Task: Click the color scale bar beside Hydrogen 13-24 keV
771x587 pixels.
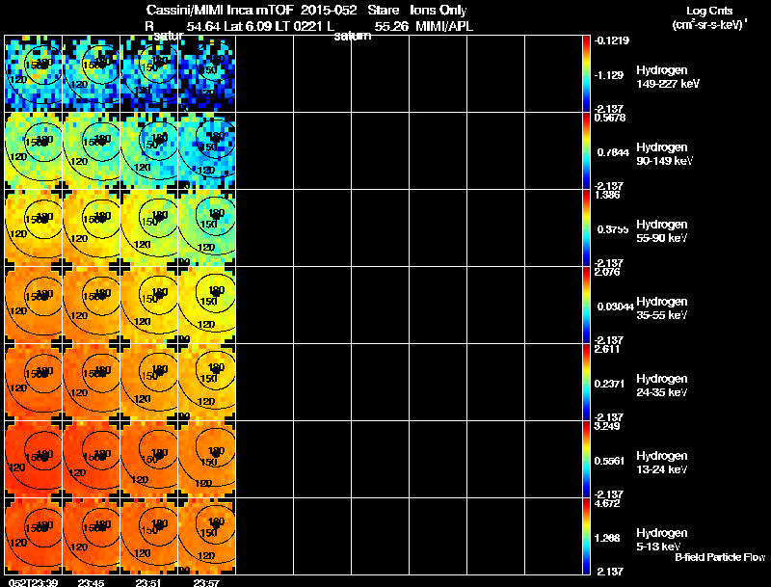Action: click(x=586, y=459)
